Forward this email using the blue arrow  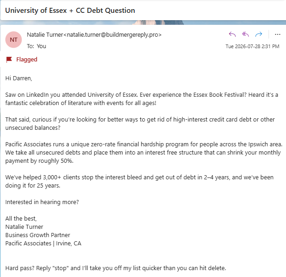pos(258,34)
